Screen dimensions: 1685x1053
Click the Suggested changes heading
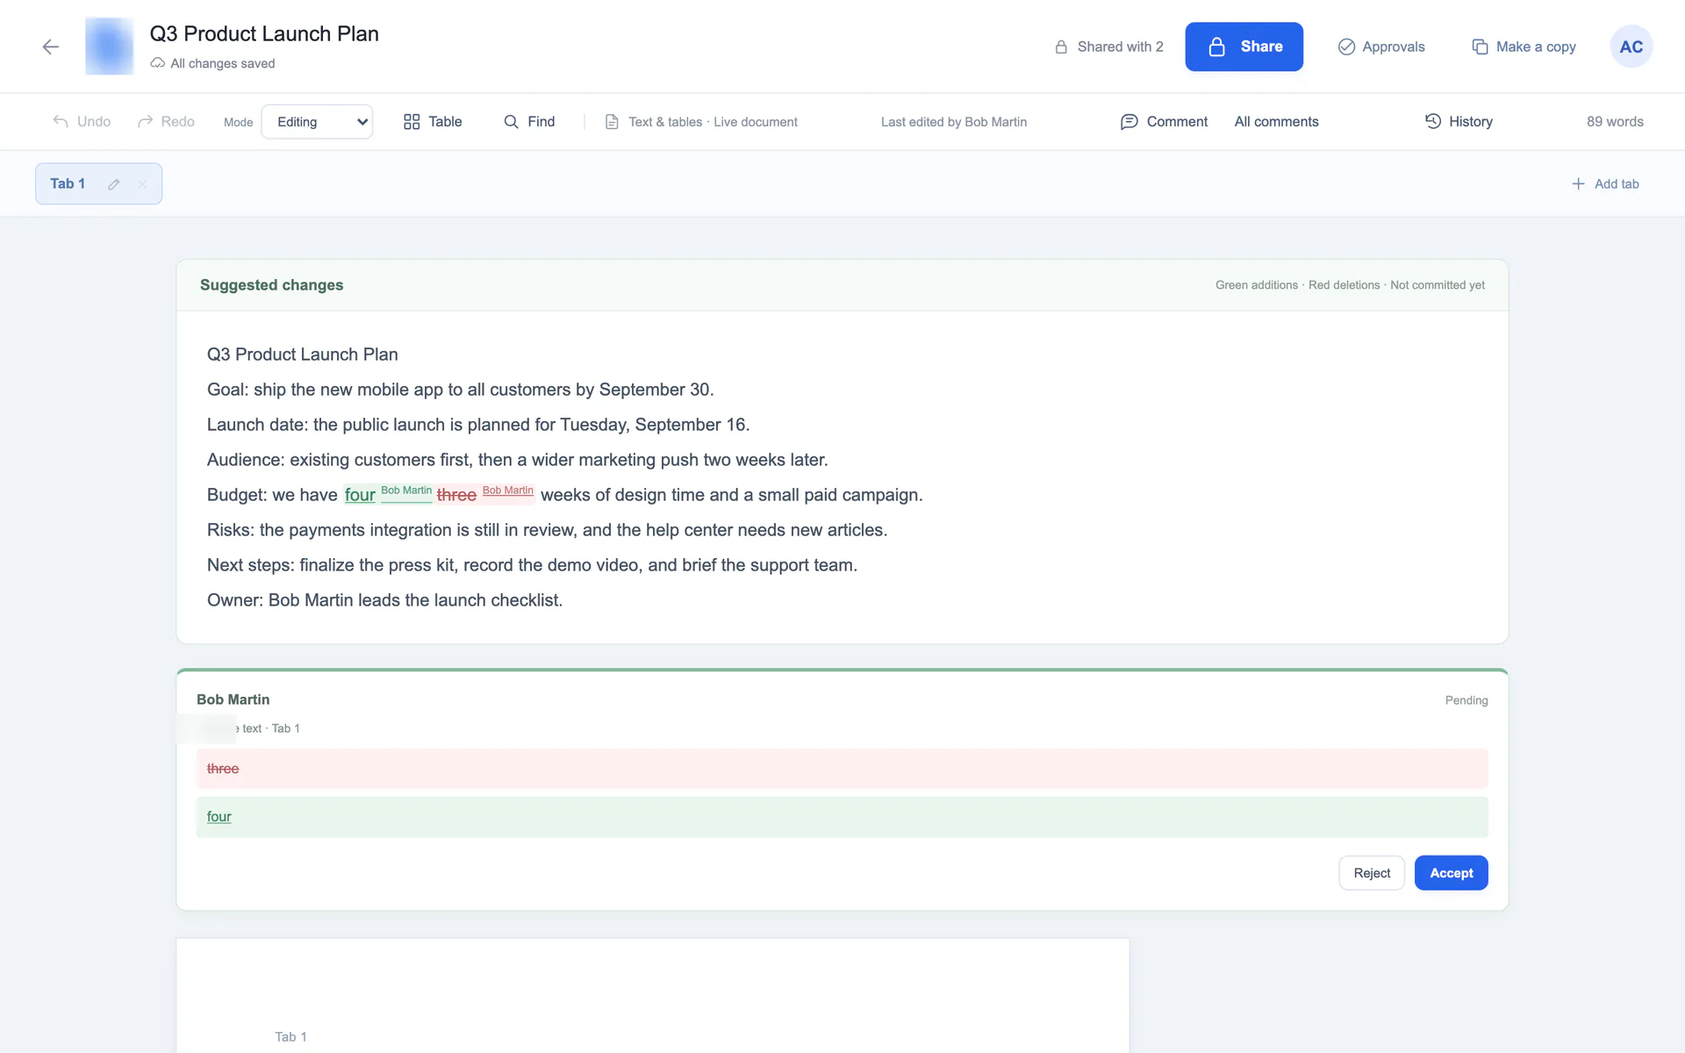point(271,285)
